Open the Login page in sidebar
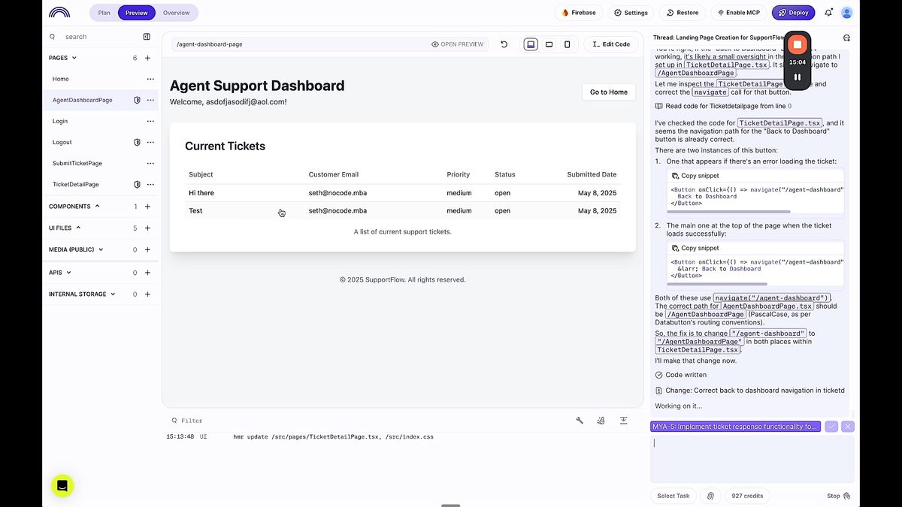 pos(60,121)
